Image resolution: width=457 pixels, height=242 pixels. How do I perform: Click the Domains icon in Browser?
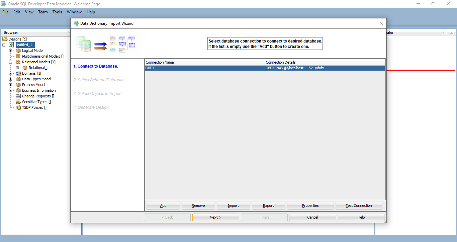[x=18, y=73]
